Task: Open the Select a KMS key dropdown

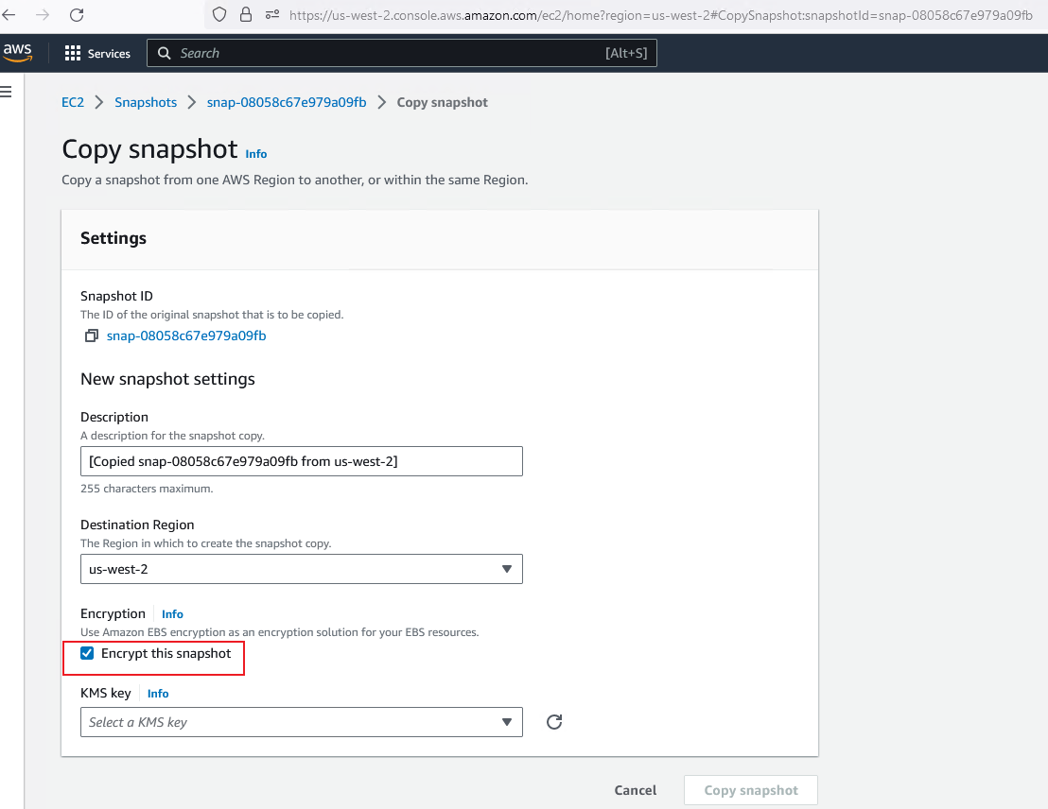Action: [301, 722]
